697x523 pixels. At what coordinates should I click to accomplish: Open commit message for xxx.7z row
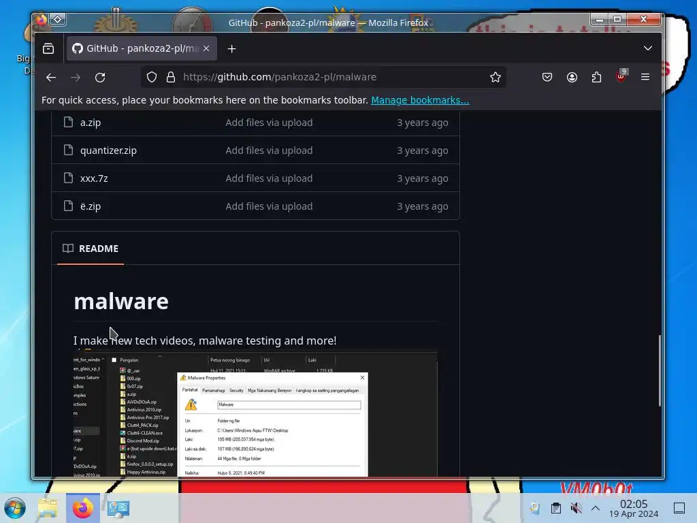[269, 178]
